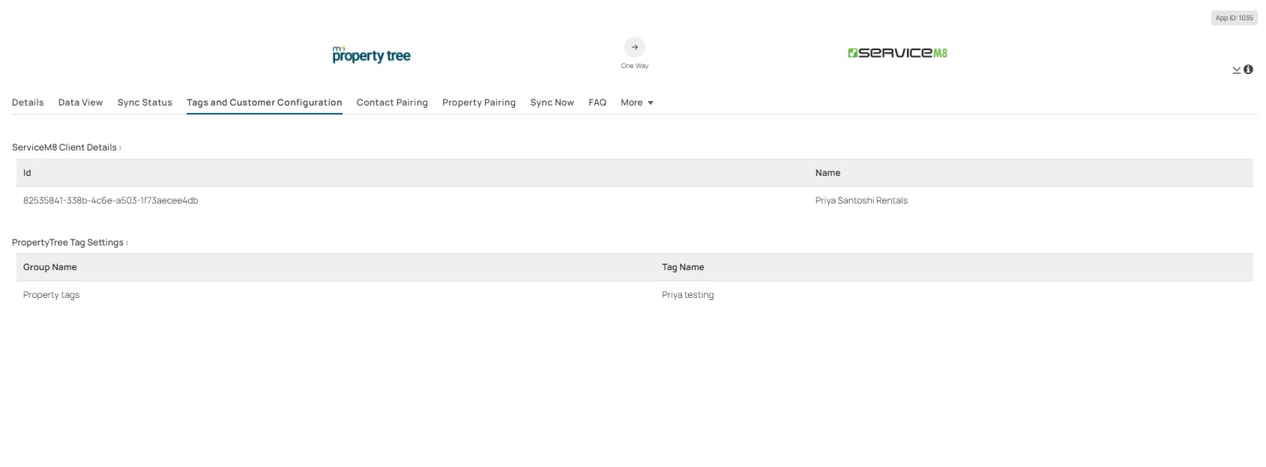Image resolution: width=1266 pixels, height=467 pixels.
Task: Click the PropertyTree Tag Settings heading
Action: click(x=70, y=242)
